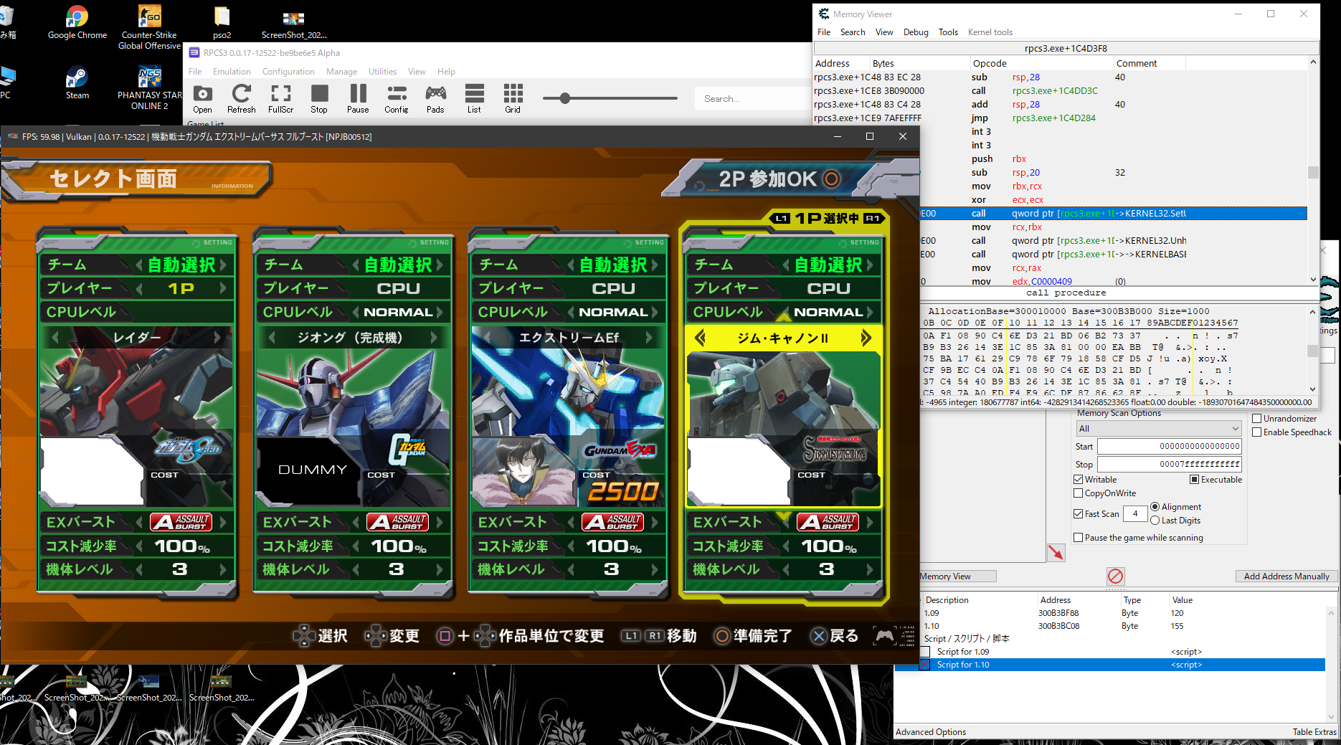Click the red no-entry clear list icon
This screenshot has width=1341, height=745.
click(x=1115, y=576)
